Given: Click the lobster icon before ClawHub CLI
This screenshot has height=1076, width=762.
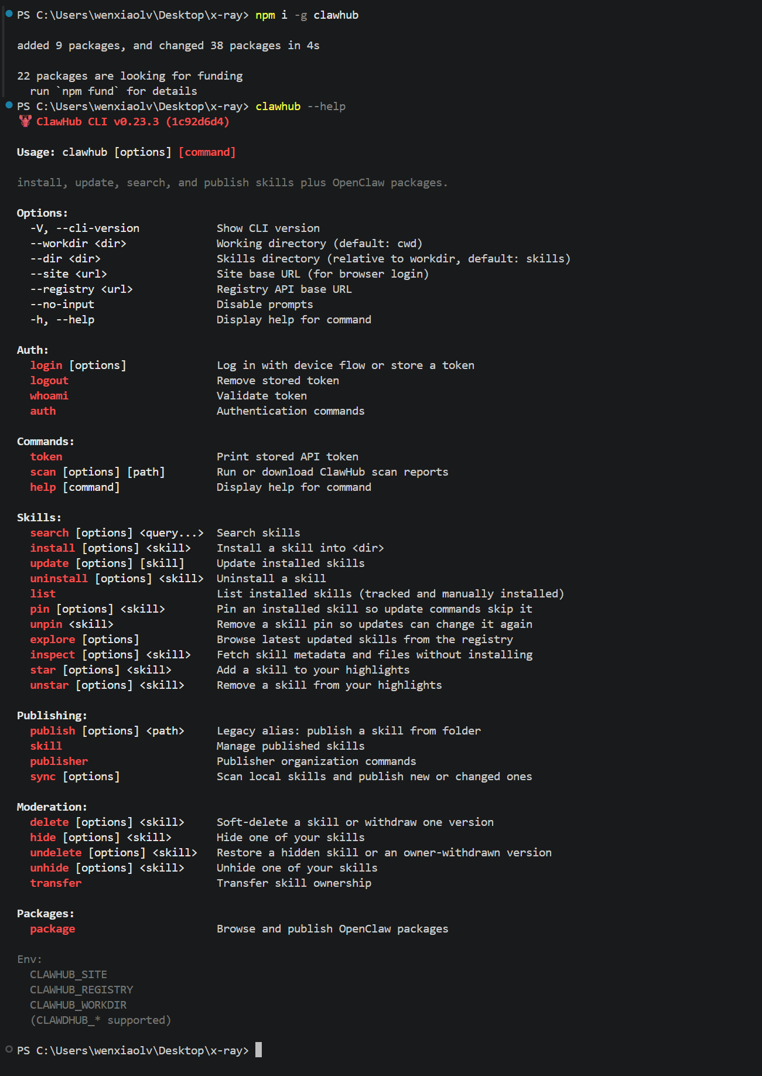Looking at the screenshot, I should pyautogui.click(x=25, y=121).
